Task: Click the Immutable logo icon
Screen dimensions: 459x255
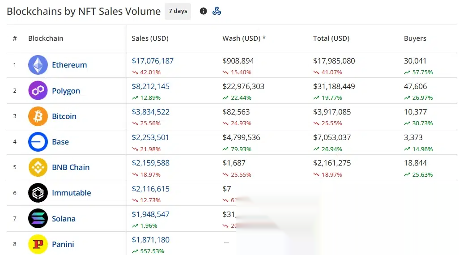Action: 38,193
